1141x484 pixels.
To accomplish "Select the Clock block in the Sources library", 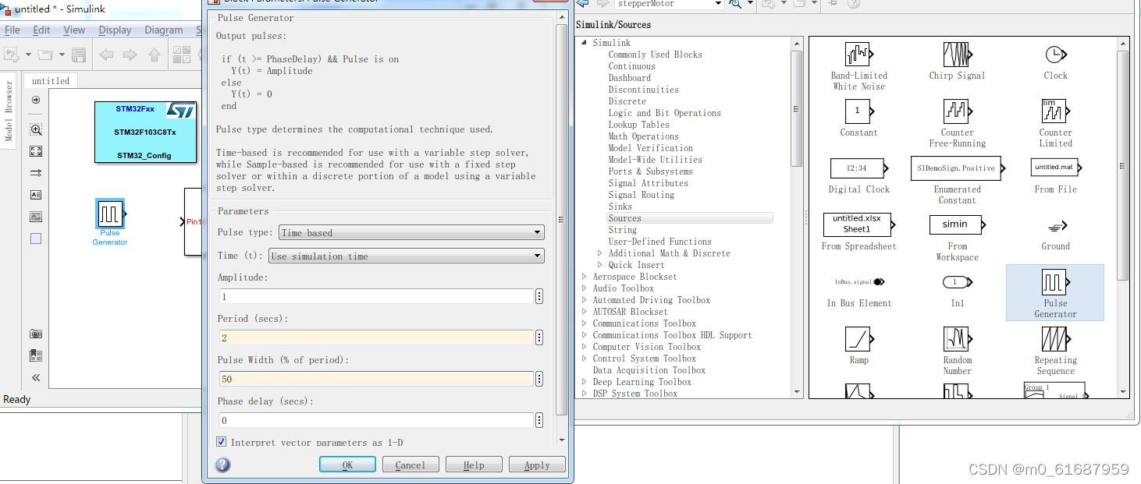I will (1055, 56).
